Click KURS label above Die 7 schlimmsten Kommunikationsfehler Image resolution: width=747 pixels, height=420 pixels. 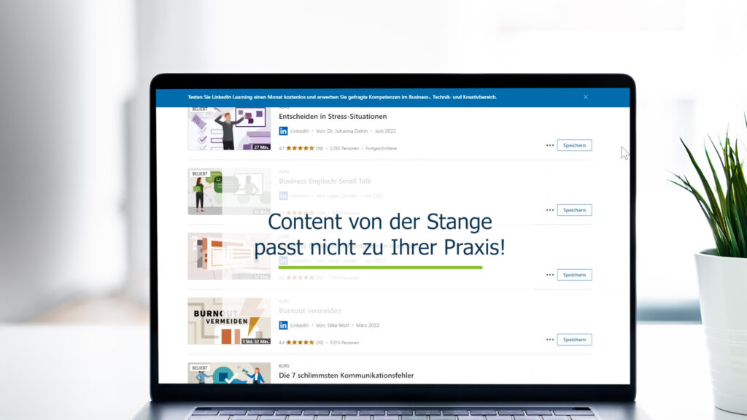(x=284, y=366)
